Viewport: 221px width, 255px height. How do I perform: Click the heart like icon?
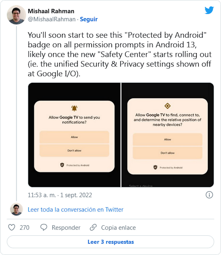point(12,227)
